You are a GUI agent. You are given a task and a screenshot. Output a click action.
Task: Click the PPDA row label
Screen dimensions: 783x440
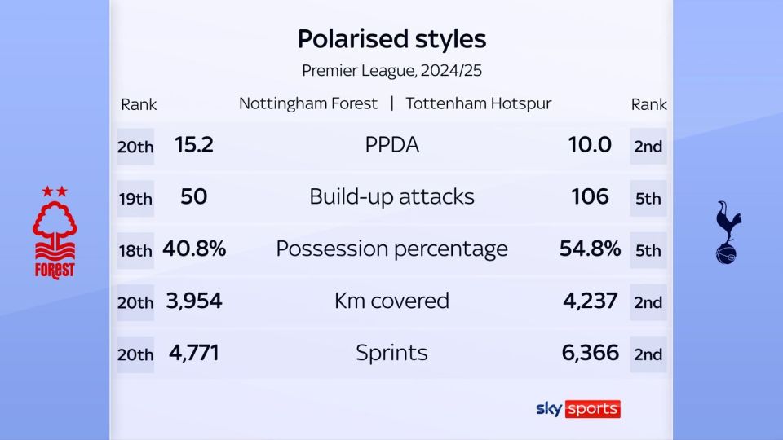[x=391, y=145]
